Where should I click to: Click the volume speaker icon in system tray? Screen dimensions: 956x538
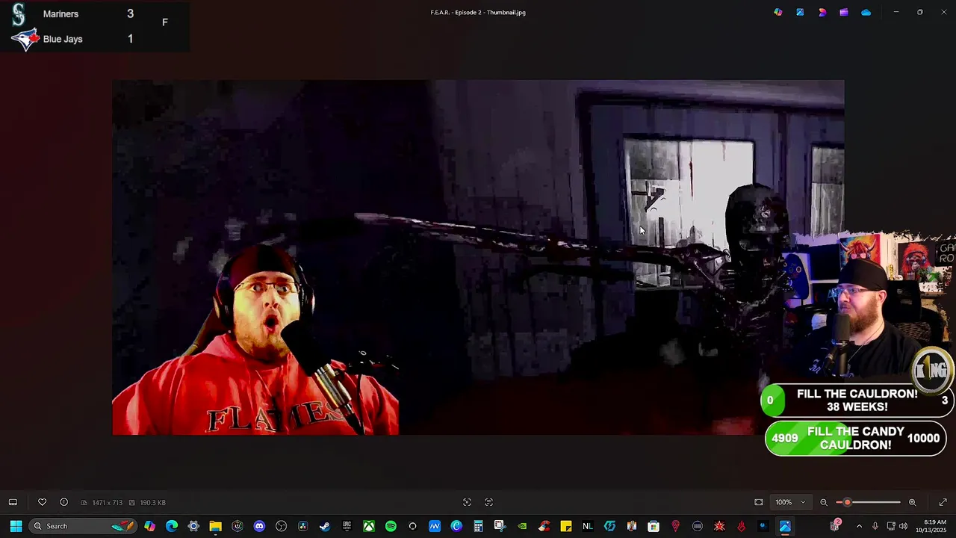pos(903,526)
